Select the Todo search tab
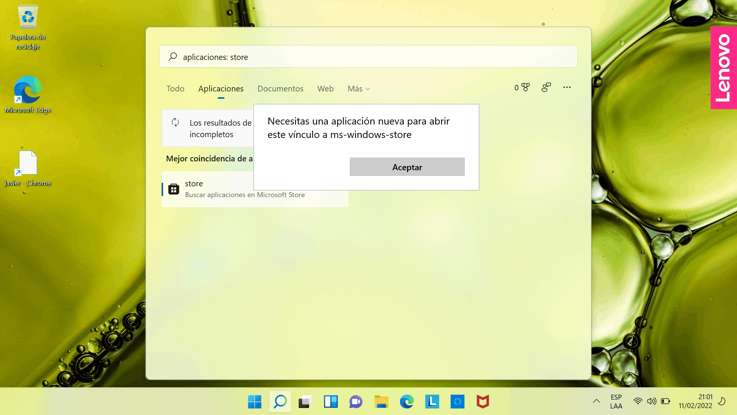The image size is (737, 415). (175, 88)
